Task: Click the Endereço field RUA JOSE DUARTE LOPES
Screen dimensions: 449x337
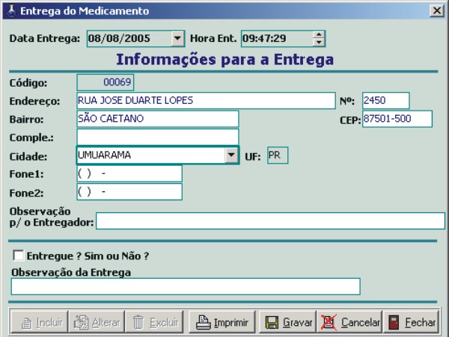Action: click(206, 100)
